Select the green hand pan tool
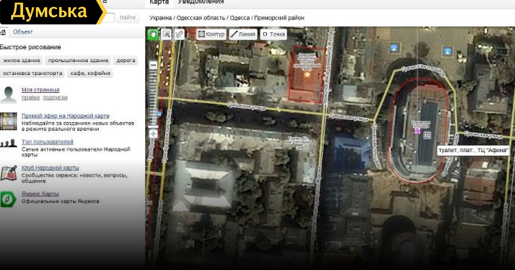The image size is (515, 270). point(152,34)
